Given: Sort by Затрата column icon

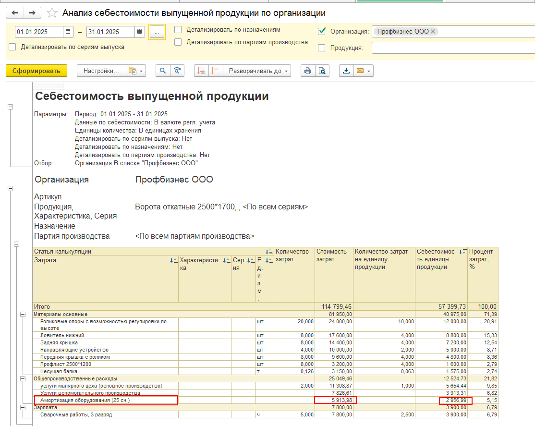Looking at the screenshot, I should tap(174, 260).
